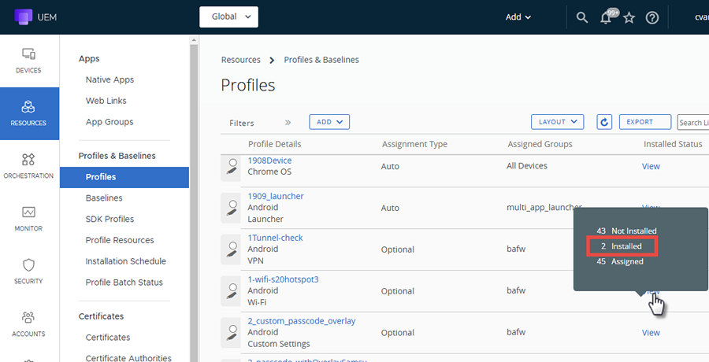Click '45 Assigned' in status popup
This screenshot has height=362, width=709.
click(x=620, y=262)
